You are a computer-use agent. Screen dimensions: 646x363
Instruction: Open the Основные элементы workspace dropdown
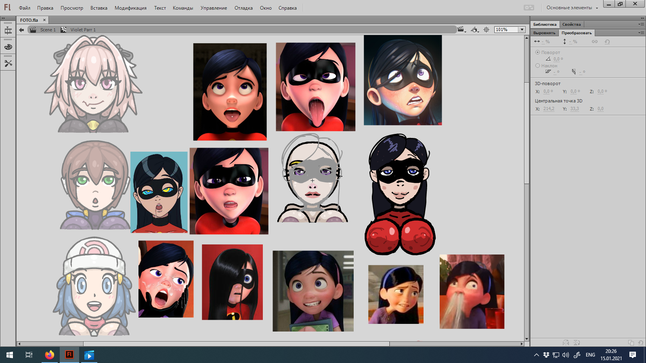coord(572,8)
